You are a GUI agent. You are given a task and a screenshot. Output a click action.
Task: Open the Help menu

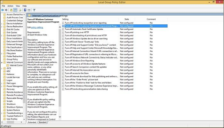(25, 6)
